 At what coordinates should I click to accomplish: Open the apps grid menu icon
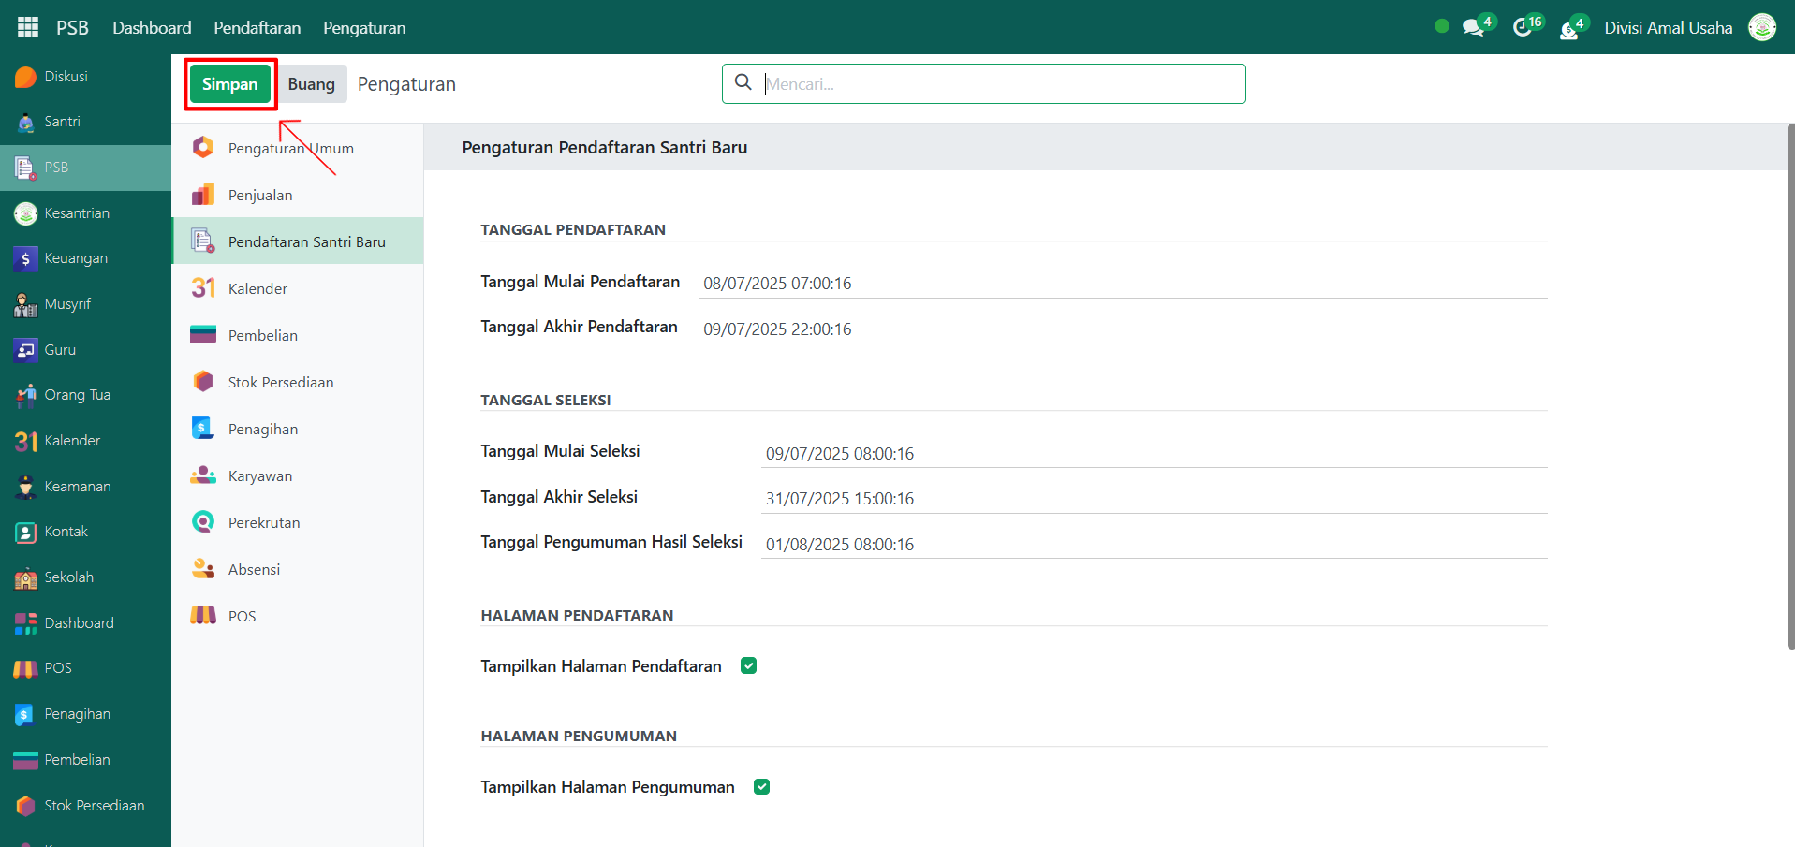28,27
